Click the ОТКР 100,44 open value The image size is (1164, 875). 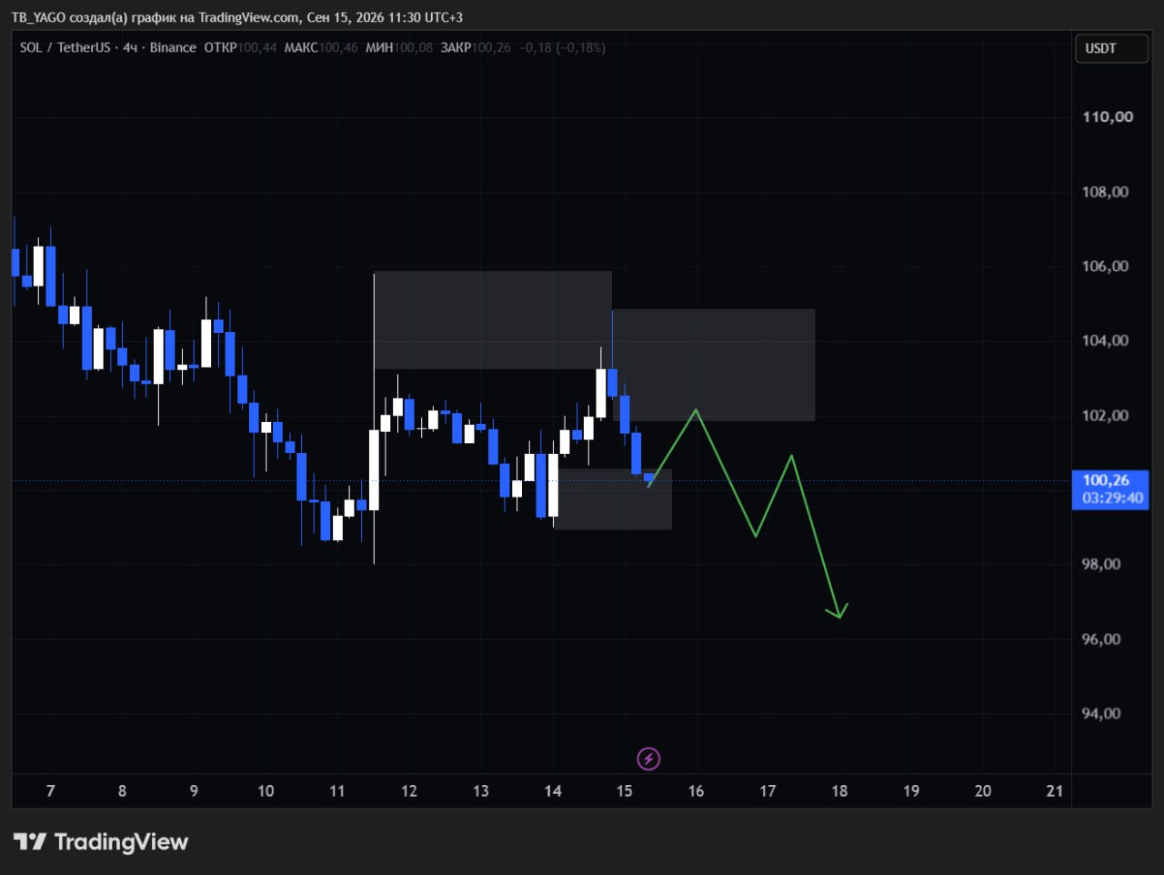pyautogui.click(x=240, y=47)
